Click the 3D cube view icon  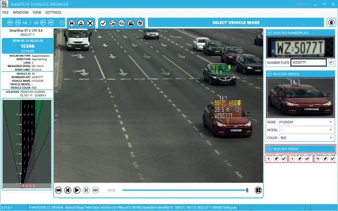point(140,23)
